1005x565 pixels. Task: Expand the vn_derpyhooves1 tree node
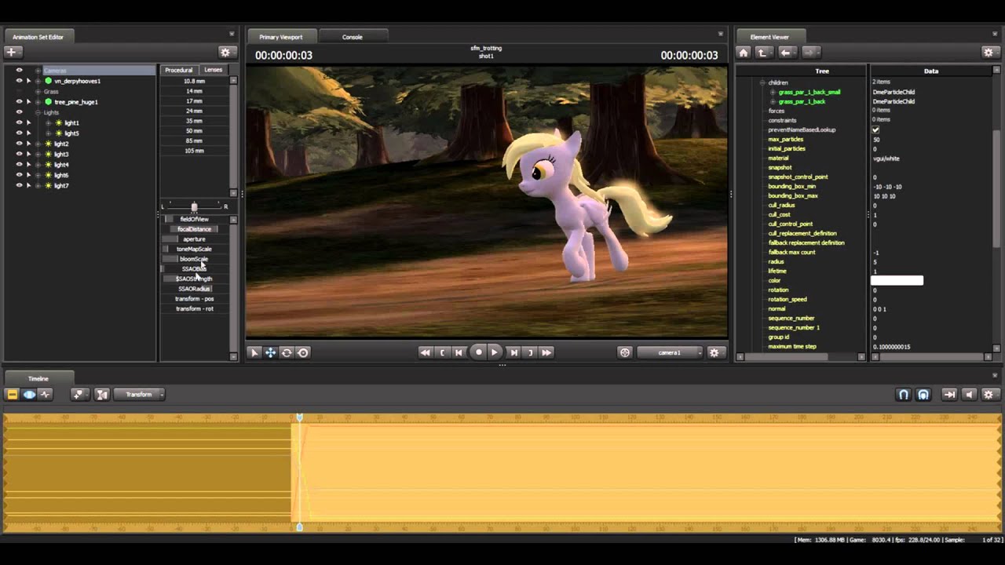[38, 81]
